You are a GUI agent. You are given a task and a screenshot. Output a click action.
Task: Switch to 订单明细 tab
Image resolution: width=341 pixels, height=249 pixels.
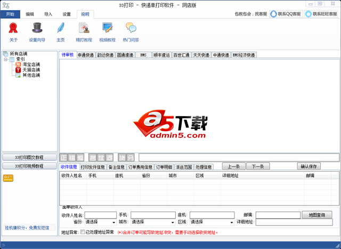click(x=164, y=167)
